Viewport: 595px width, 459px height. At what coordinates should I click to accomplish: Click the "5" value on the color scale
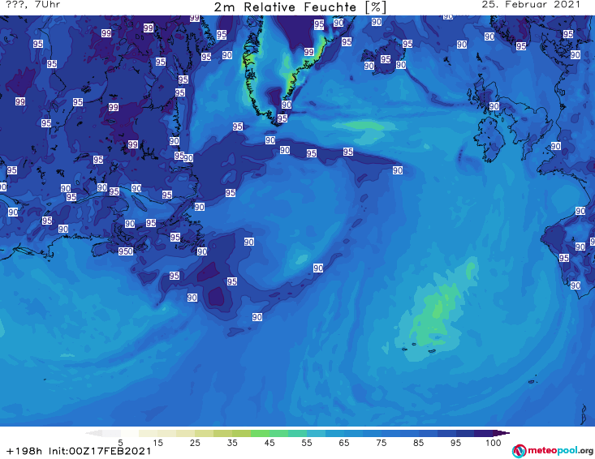[x=120, y=443]
